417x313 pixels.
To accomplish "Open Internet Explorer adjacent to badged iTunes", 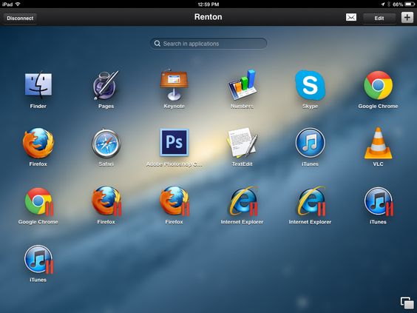I will point(311,201).
